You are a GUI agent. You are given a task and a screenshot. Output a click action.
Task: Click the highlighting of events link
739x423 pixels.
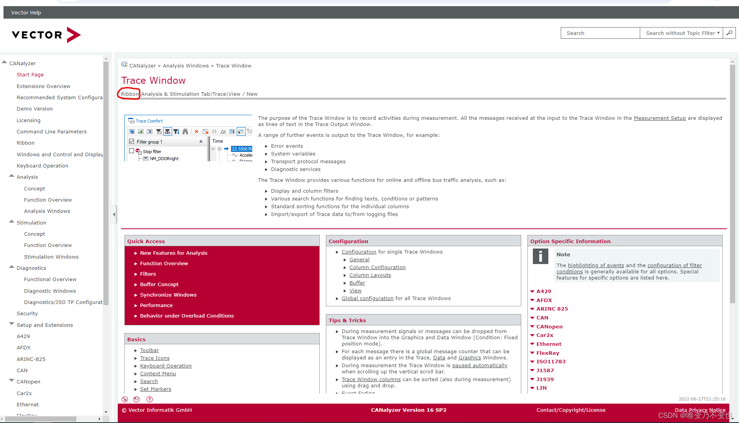pos(596,265)
